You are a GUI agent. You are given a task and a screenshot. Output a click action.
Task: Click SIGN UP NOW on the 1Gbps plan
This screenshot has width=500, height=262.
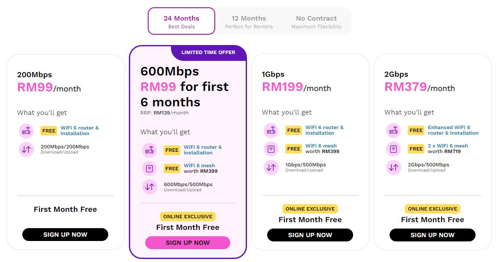[310, 235]
